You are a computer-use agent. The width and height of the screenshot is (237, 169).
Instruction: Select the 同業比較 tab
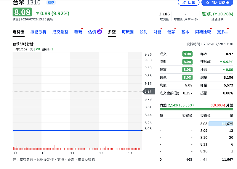(203, 32)
